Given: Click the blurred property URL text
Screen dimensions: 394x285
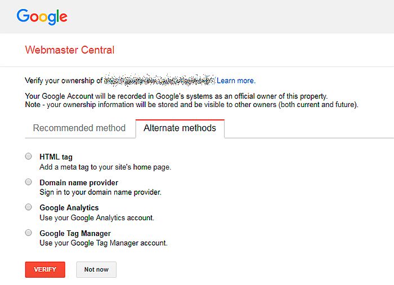Looking at the screenshot, I should (159, 80).
